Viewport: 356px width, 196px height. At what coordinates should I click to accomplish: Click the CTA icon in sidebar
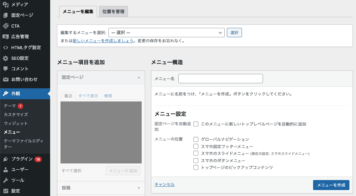[6, 26]
